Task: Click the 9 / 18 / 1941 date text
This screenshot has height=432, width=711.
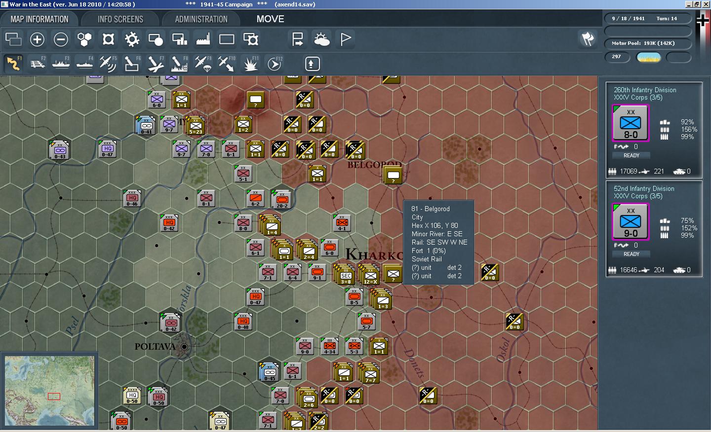Action: click(x=628, y=19)
